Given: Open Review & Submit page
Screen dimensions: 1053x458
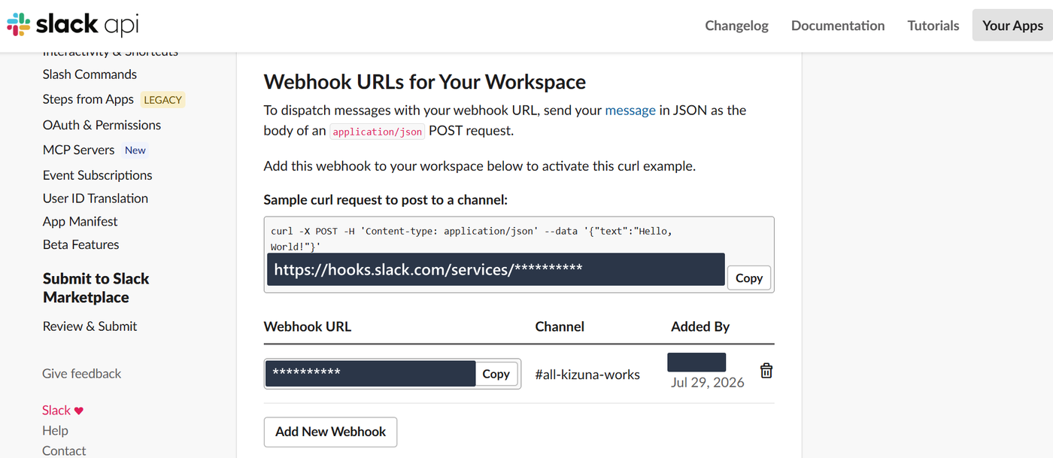Looking at the screenshot, I should 90,326.
